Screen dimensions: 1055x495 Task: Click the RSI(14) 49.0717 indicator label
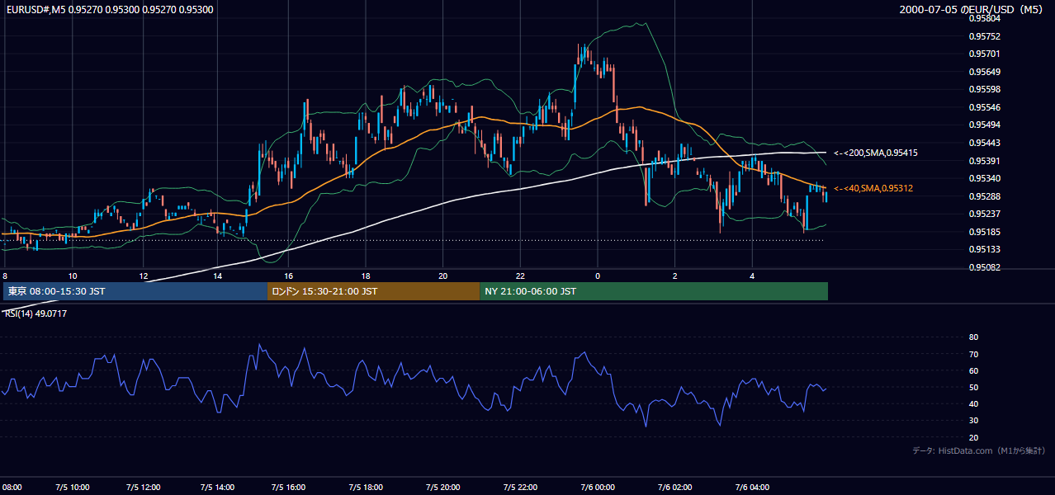[37, 313]
